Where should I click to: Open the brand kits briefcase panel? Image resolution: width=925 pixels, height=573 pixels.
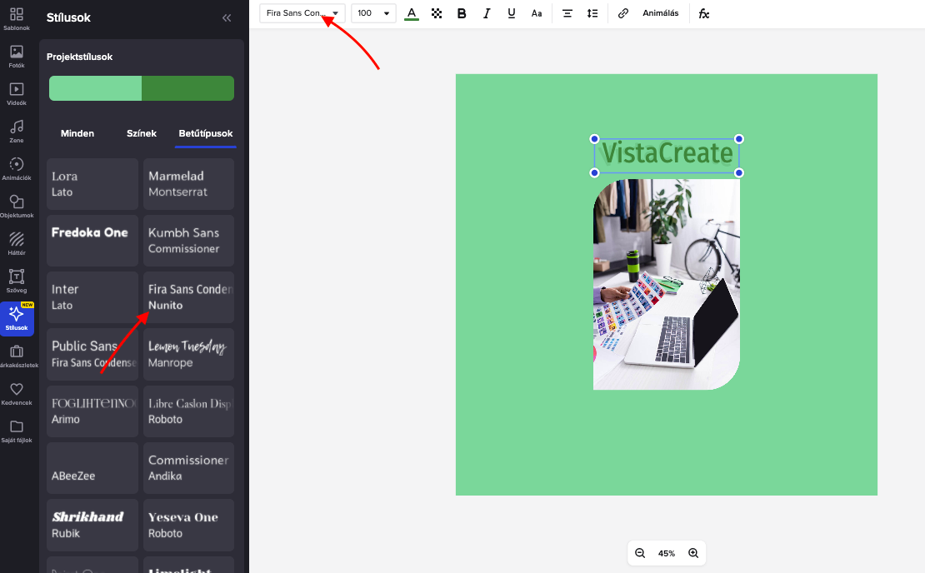click(17, 356)
